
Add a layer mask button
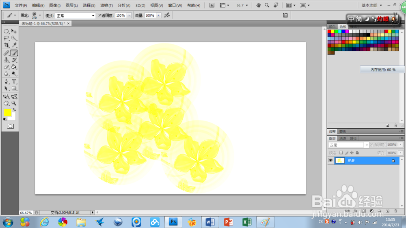pyautogui.click(x=363, y=211)
